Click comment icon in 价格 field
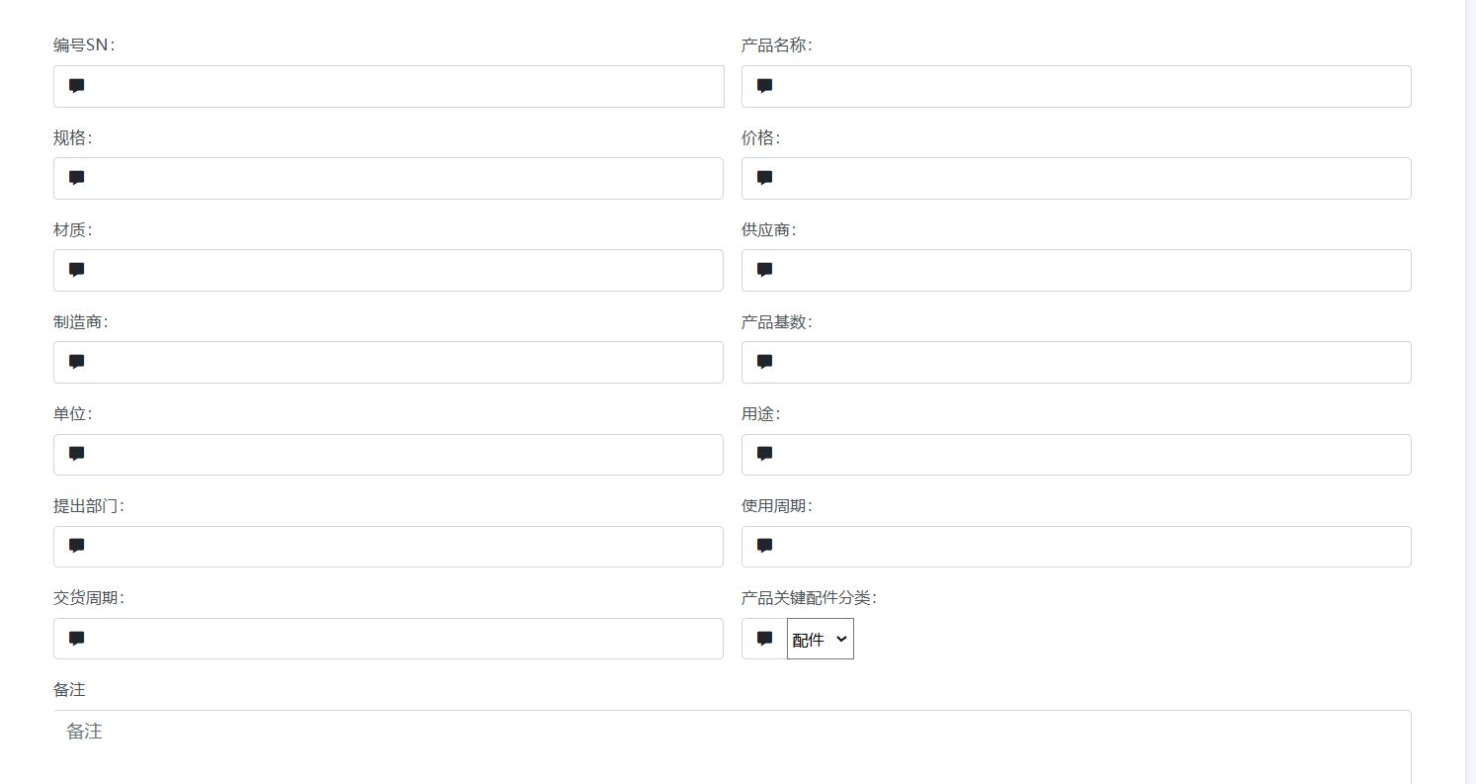 [764, 178]
